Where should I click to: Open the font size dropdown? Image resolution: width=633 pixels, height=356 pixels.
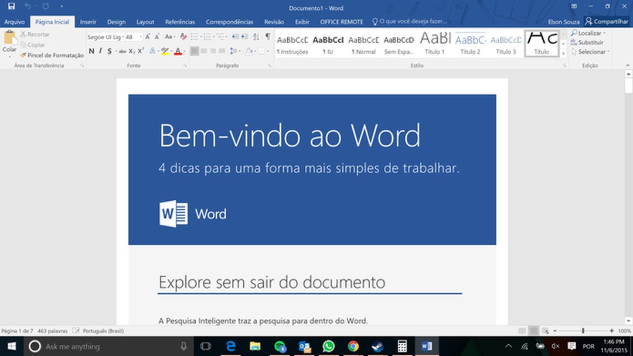click(141, 36)
